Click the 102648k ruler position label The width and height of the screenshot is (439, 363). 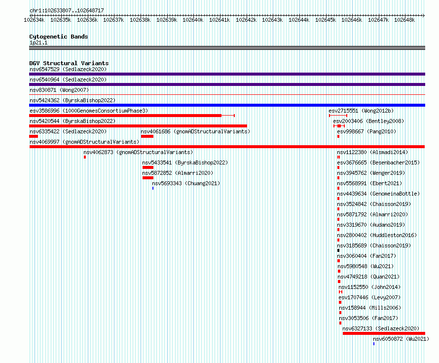click(404, 20)
